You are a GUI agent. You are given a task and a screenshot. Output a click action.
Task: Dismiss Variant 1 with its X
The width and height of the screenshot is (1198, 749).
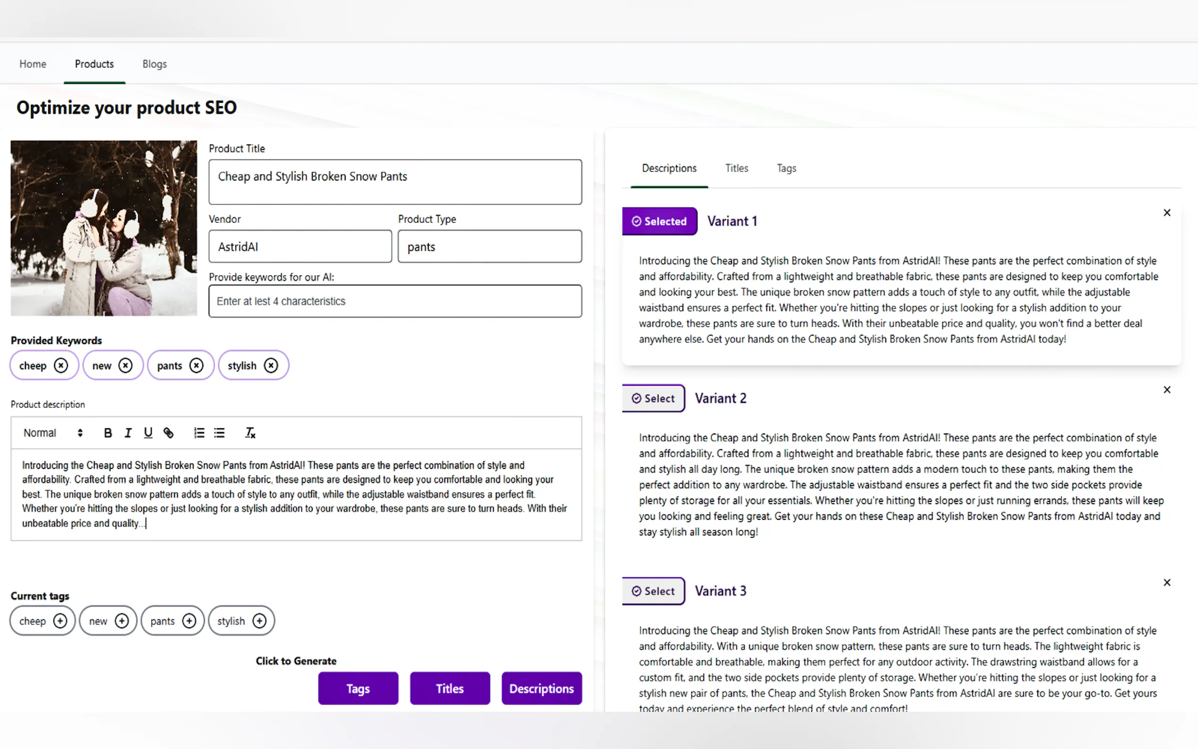[1167, 213]
